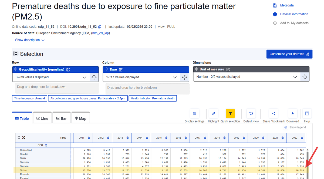Restore the Default view
Viewport: 324px width, 179px height.
[251, 113]
